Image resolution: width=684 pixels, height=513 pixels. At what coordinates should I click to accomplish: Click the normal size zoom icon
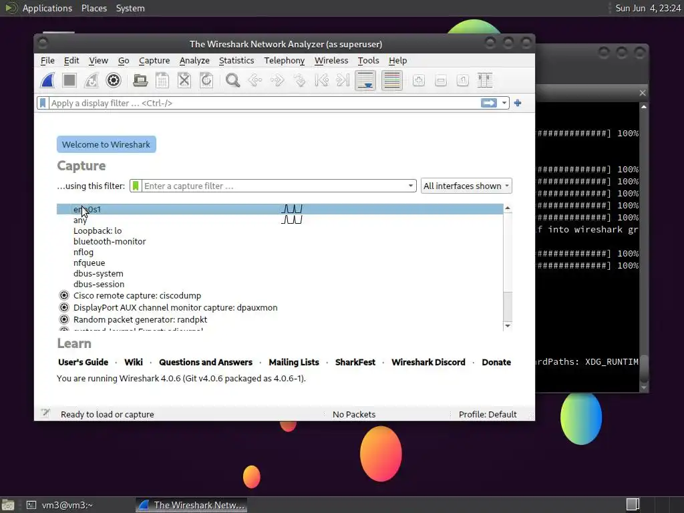[463, 80]
